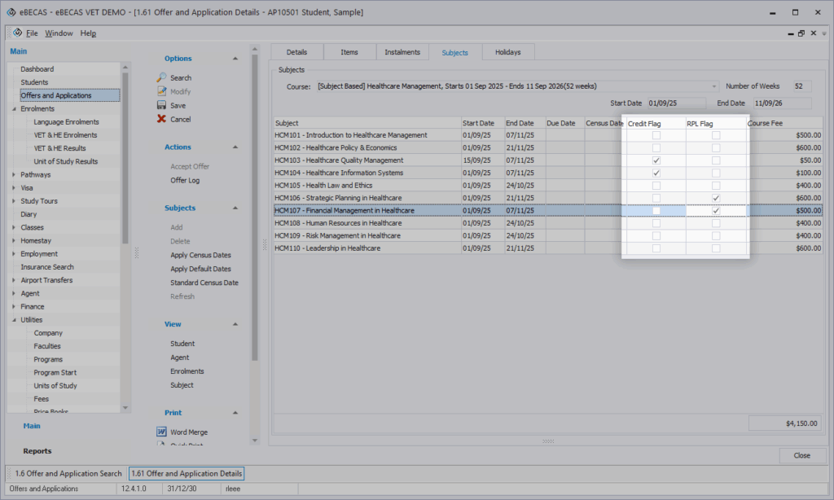The height and width of the screenshot is (500, 834).
Task: Switch to the Instalments tab
Action: click(x=402, y=52)
